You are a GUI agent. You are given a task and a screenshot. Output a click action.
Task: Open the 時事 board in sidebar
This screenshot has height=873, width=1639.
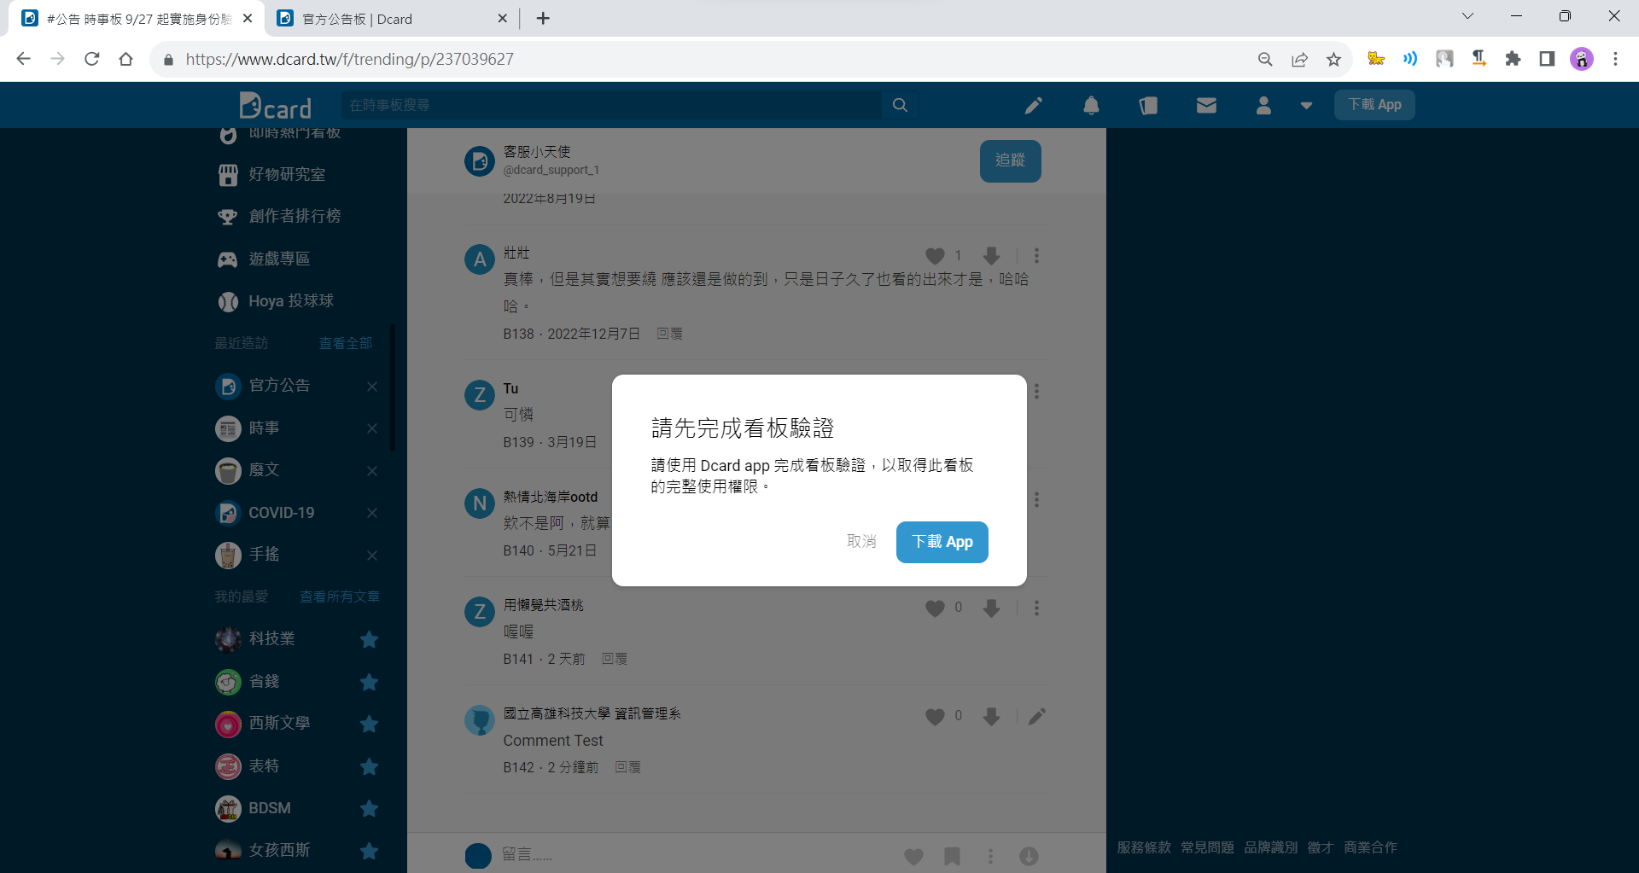[x=263, y=428]
